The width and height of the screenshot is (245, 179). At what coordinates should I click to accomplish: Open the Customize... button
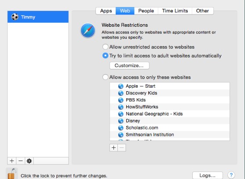(x=129, y=65)
